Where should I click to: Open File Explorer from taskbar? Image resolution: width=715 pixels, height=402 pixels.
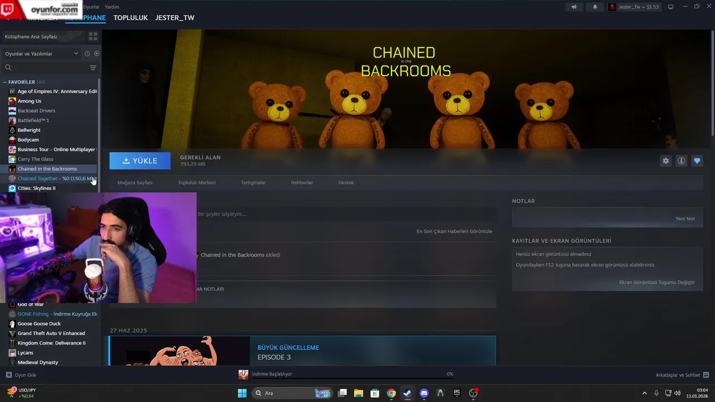click(359, 393)
